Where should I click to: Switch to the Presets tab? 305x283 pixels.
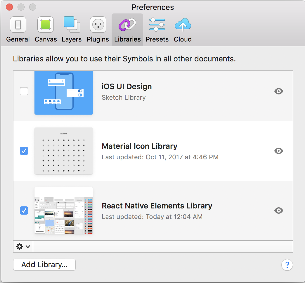157,29
